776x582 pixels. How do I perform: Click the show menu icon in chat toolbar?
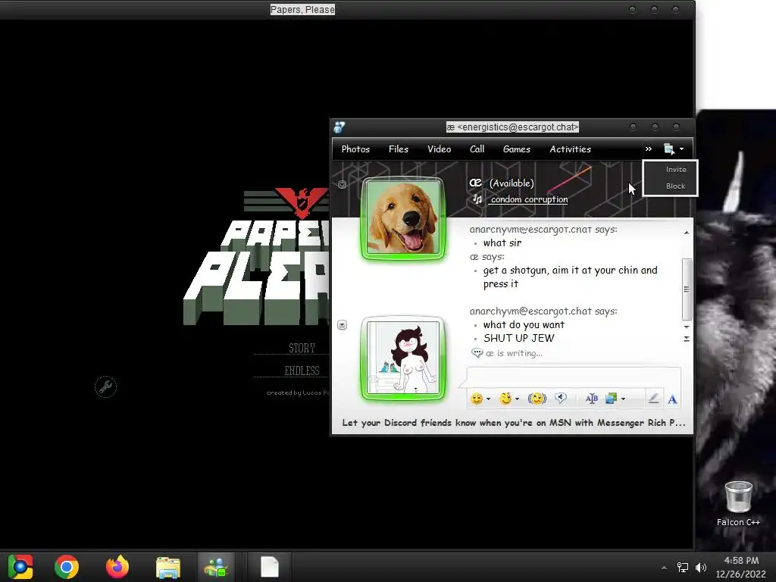tap(669, 149)
